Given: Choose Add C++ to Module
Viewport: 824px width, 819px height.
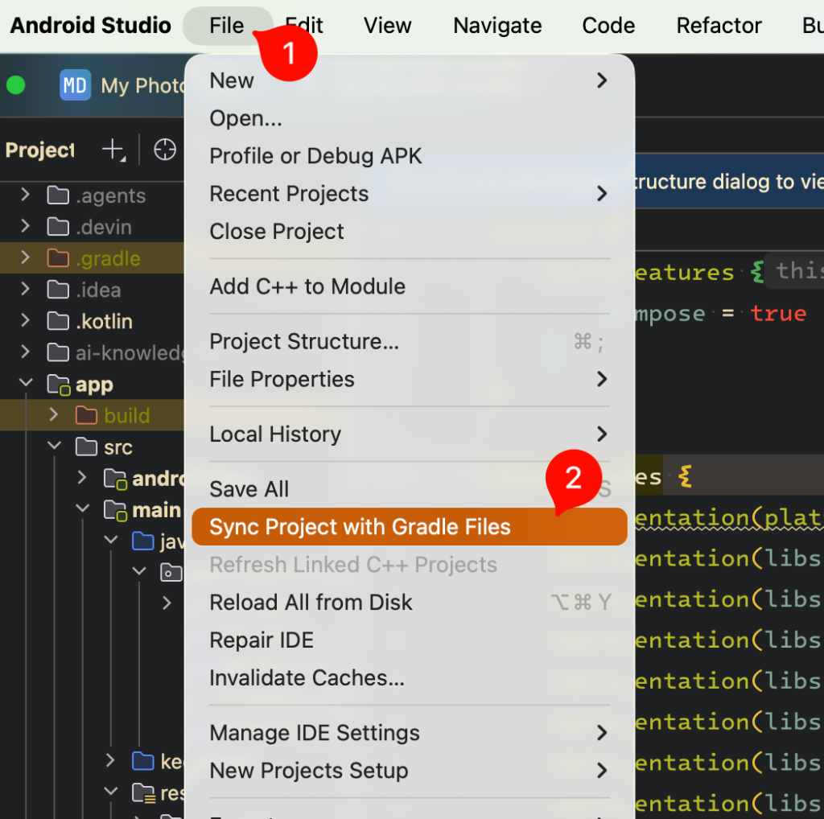Looking at the screenshot, I should click(x=410, y=286).
